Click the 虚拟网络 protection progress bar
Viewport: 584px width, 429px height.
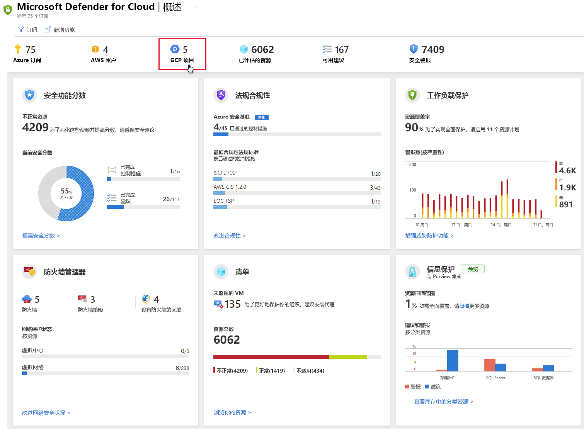pos(106,373)
